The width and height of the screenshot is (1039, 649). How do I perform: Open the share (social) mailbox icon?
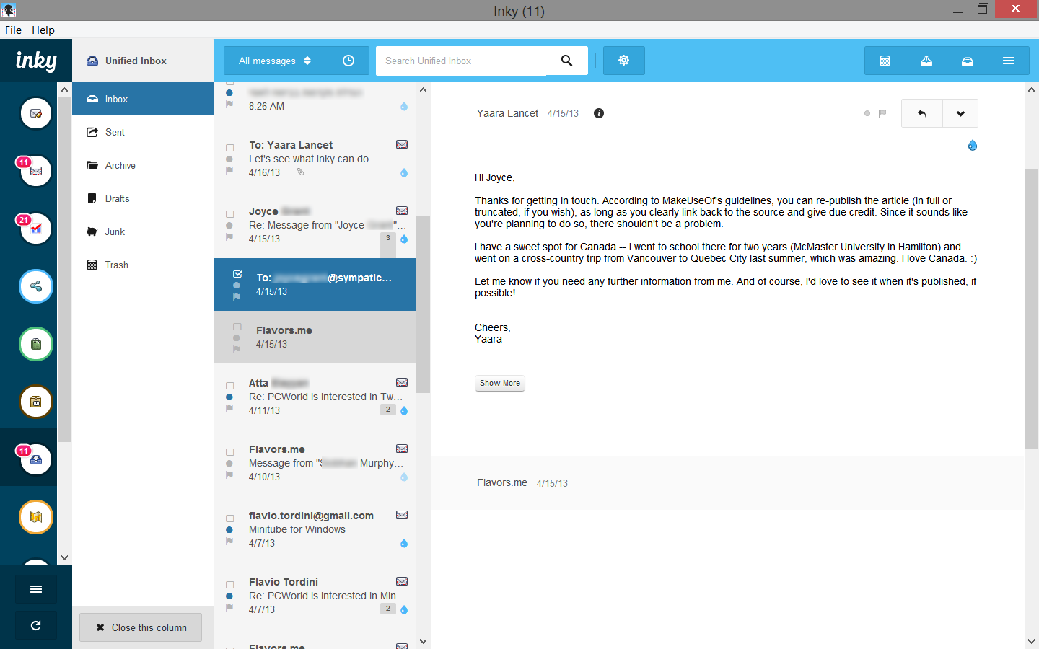coord(36,286)
